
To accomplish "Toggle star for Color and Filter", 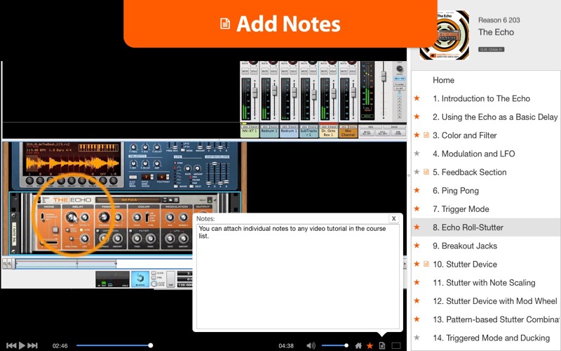I will [417, 135].
